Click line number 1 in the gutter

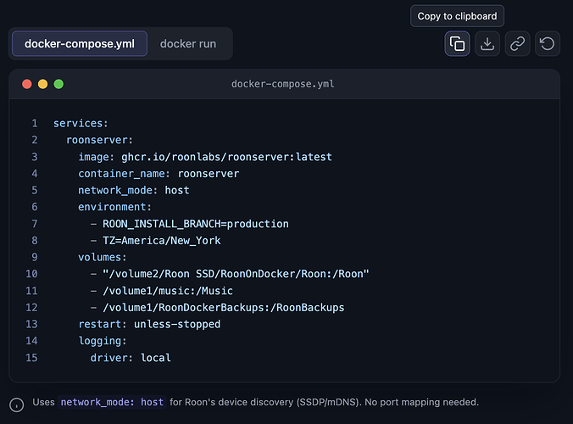click(35, 124)
